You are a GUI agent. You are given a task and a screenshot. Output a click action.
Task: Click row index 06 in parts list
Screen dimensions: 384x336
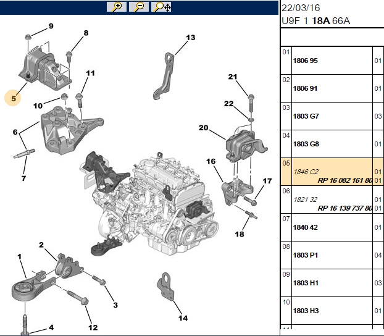click(x=286, y=191)
